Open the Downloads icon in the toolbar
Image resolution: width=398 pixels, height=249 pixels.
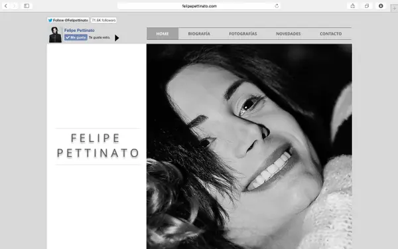click(x=381, y=6)
